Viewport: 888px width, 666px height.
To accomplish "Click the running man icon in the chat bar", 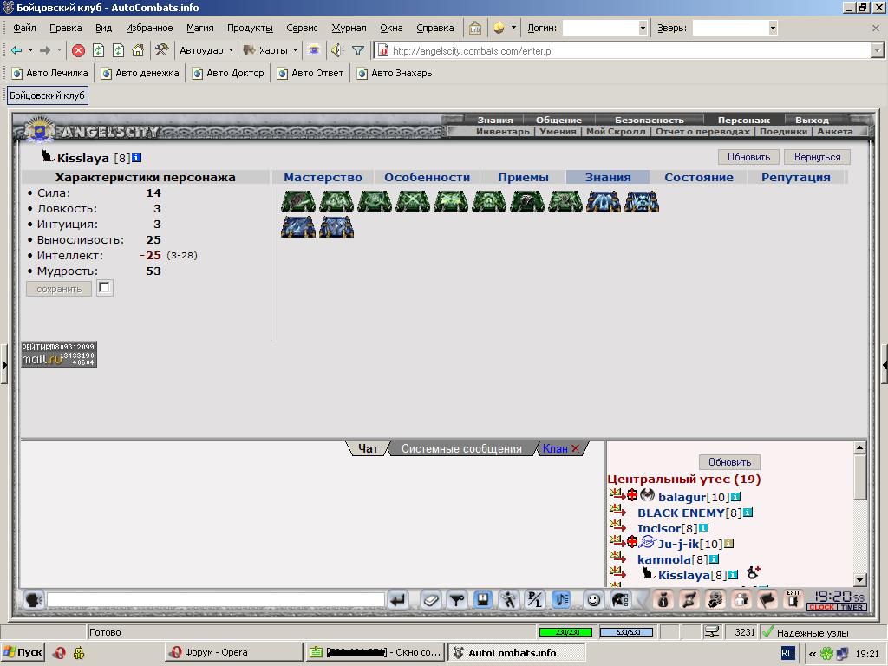I will 508,599.
